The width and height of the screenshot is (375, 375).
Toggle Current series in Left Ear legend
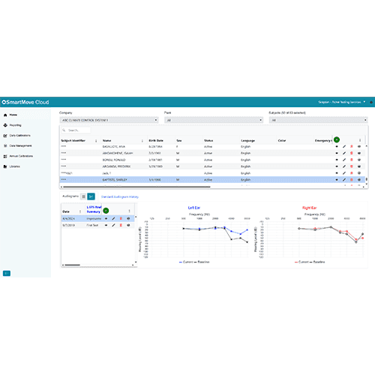tap(186, 262)
